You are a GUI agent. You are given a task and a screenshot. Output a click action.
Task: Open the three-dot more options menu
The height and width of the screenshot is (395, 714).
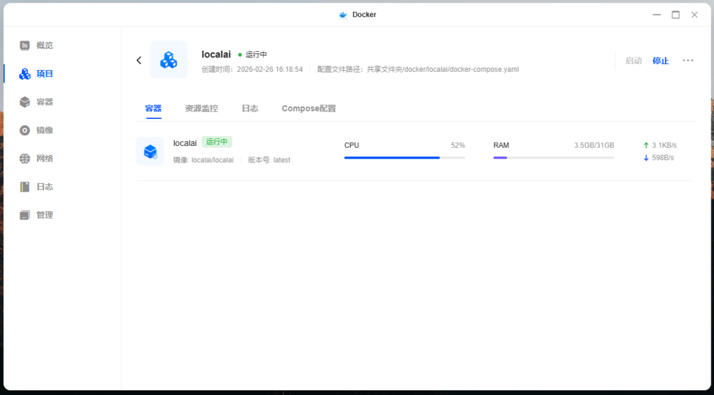(x=688, y=60)
